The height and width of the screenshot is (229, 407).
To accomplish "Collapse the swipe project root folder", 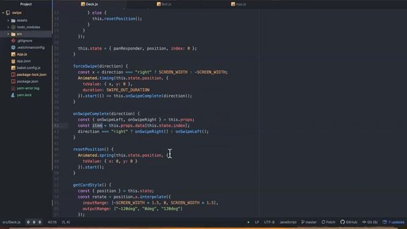I will [x=3, y=13].
